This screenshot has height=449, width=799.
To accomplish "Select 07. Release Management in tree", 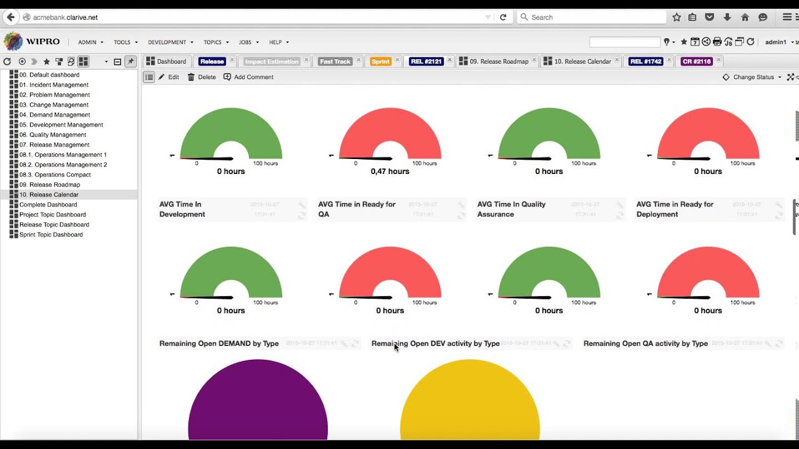I will coord(54,145).
